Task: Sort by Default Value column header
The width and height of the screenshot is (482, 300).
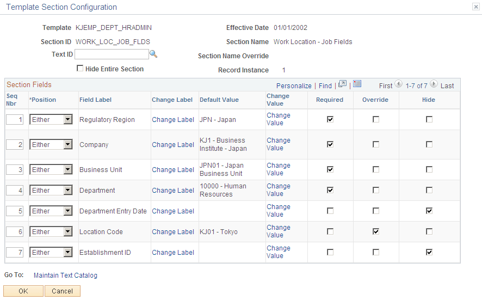Action: pyautogui.click(x=219, y=100)
